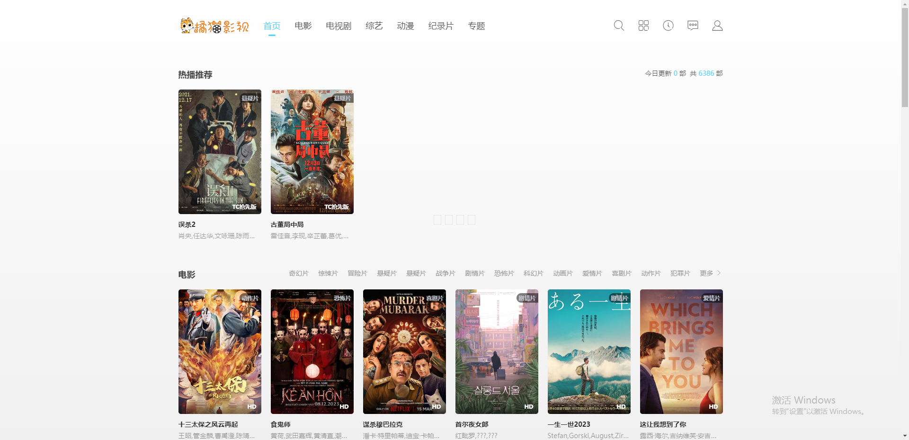Viewport: 909px width, 440px height.
Task: Click actor list 王昭,管金麟,曹禹澄
Action: click(x=217, y=436)
